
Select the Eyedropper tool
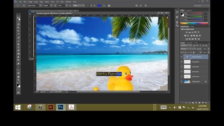[18, 34]
